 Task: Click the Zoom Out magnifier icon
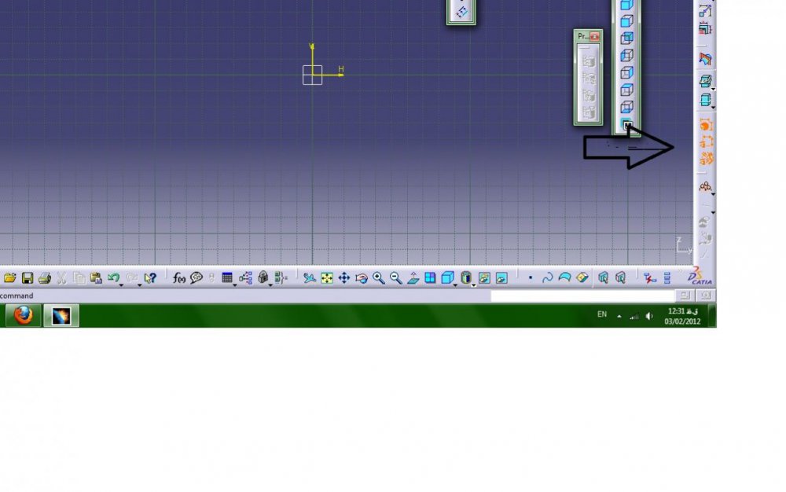(395, 278)
